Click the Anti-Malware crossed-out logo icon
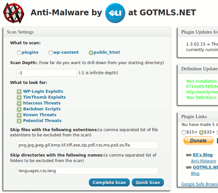218x193 pixels. click(14, 13)
